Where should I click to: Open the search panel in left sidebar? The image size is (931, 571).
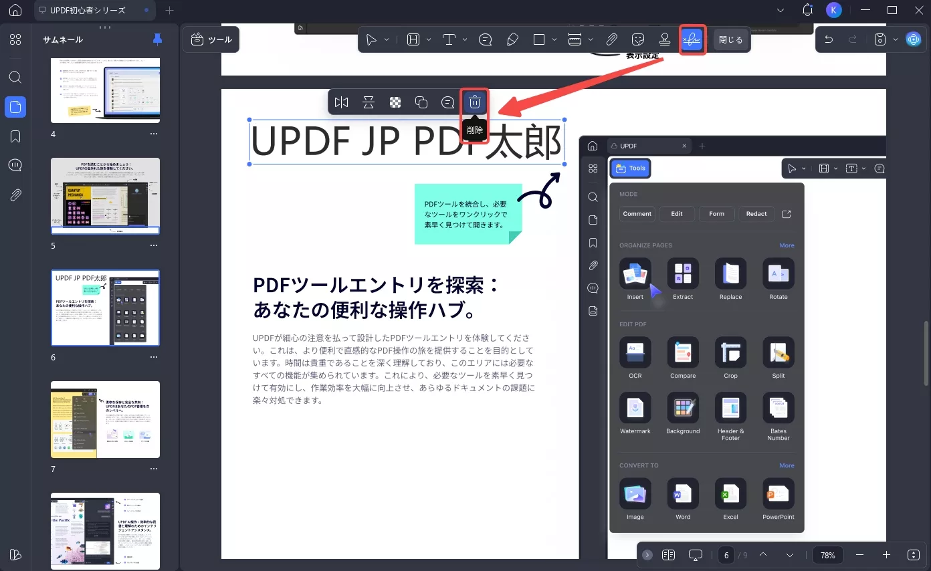(x=15, y=77)
